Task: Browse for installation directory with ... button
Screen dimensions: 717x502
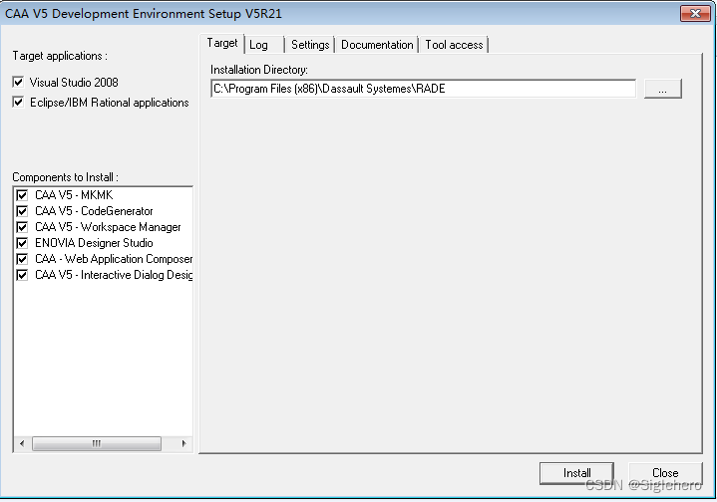Action: click(662, 89)
